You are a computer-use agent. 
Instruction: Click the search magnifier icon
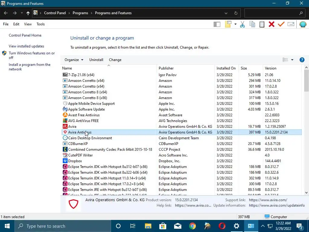pos(301,13)
